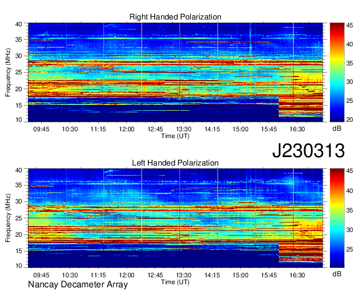359x291 pixels.
Task: Click 10:30 tick under Left Handed plot
Action: tap(70, 275)
